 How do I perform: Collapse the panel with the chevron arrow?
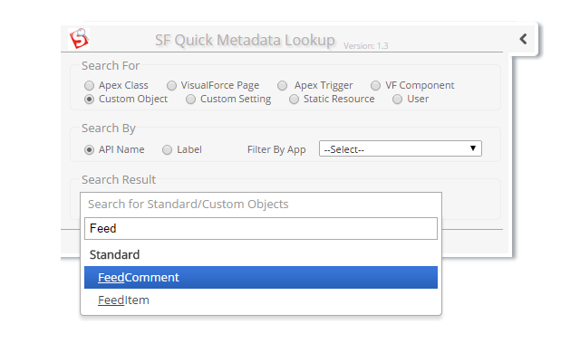[x=524, y=39]
